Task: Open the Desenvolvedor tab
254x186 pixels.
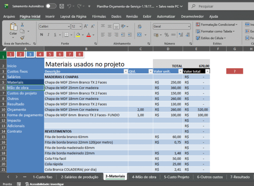Action: tap(192, 17)
